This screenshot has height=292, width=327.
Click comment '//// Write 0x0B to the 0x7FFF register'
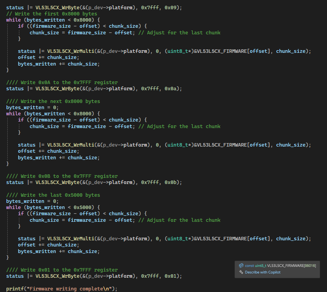(x=62, y=176)
